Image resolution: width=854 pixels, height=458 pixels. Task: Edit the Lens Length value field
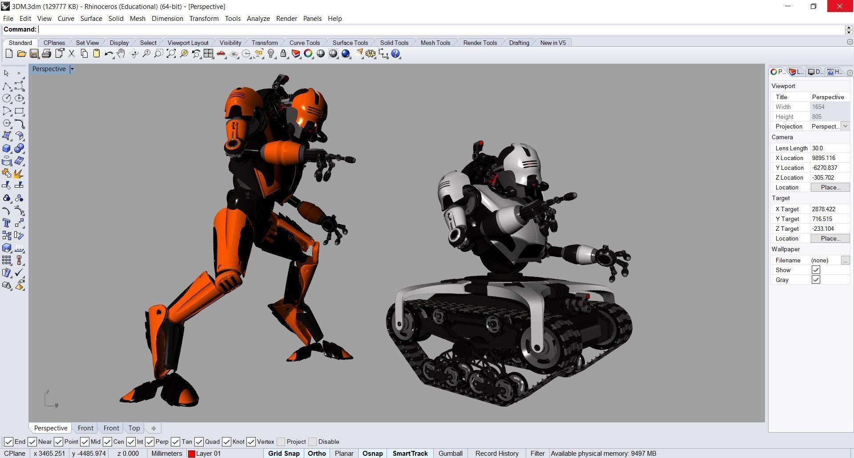[830, 148]
